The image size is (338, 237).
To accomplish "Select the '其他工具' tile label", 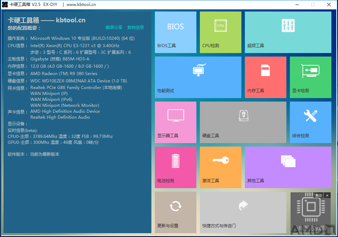I will pos(255,181).
